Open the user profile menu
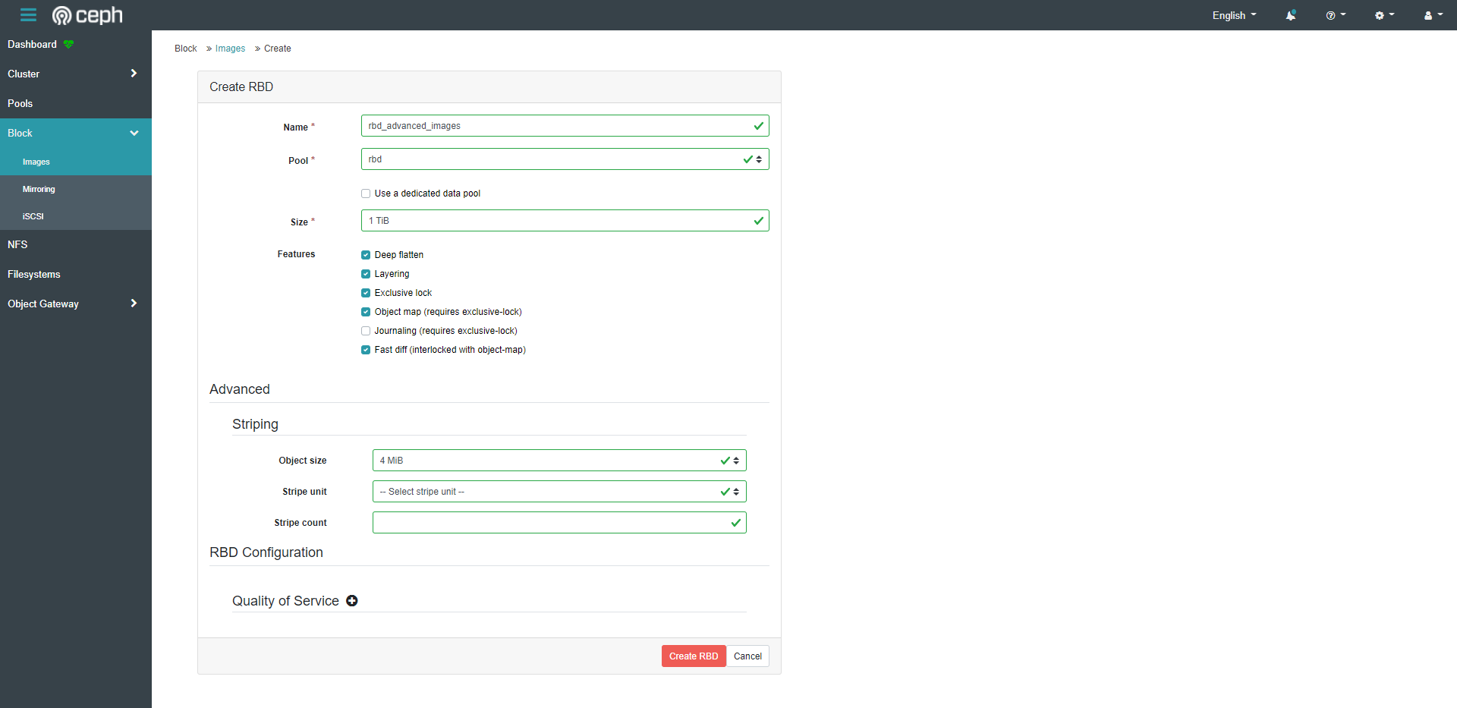1457x708 pixels. click(1433, 15)
